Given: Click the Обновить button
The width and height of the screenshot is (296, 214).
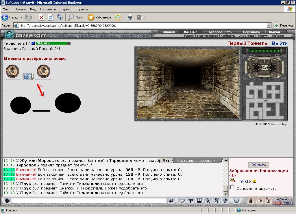Looking at the screenshot, I should (258, 165).
